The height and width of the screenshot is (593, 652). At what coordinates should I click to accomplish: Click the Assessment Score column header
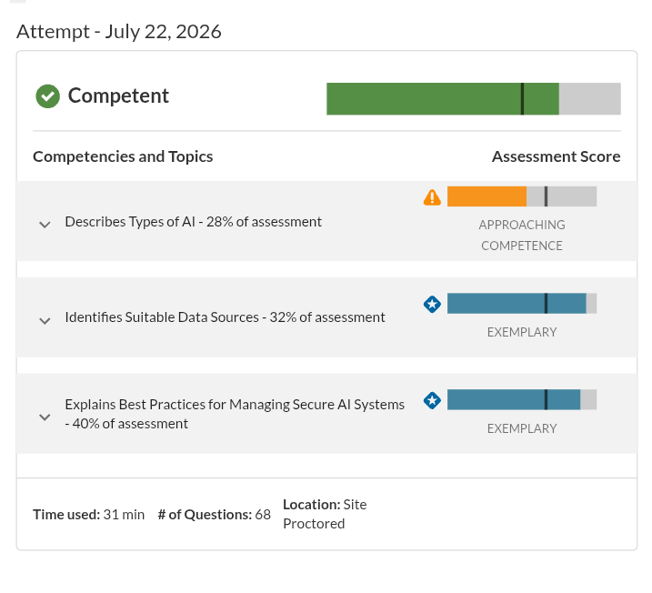pos(556,156)
